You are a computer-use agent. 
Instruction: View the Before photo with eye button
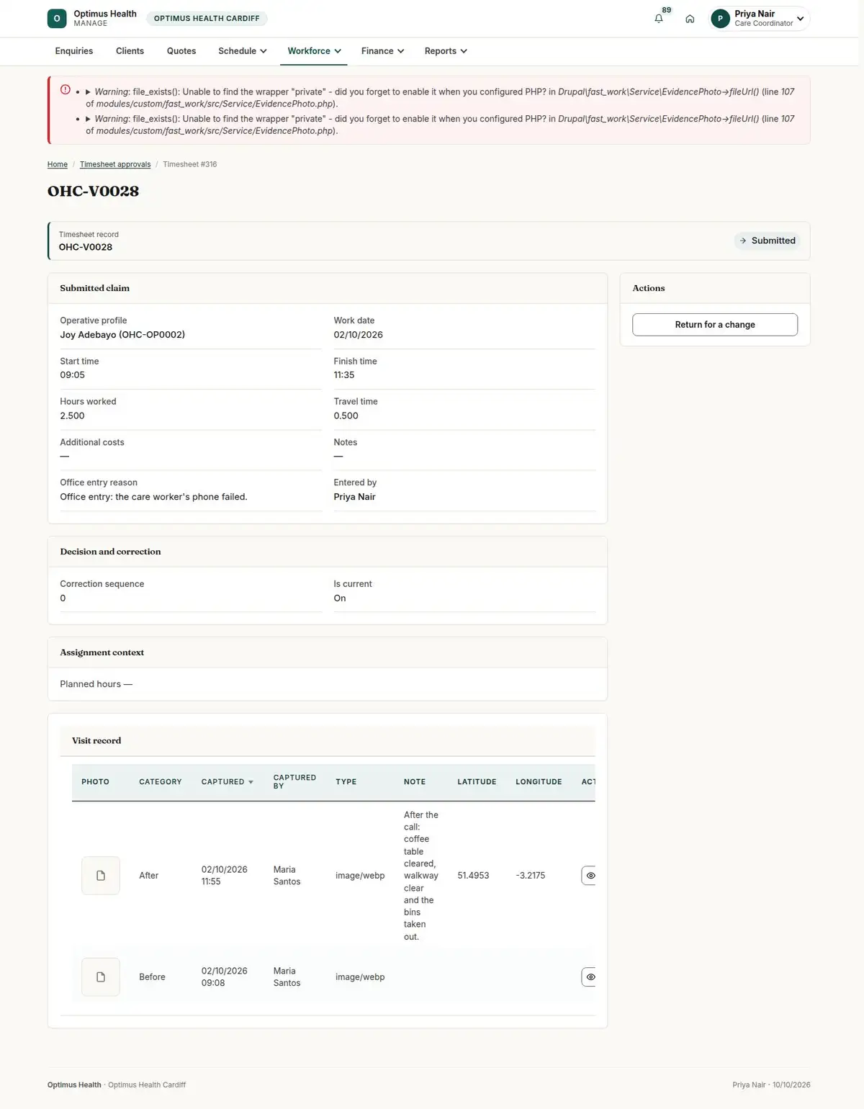point(590,977)
